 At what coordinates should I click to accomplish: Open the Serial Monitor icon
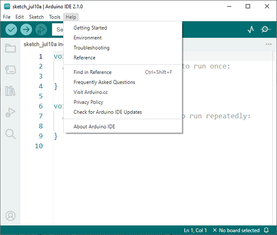click(x=265, y=30)
